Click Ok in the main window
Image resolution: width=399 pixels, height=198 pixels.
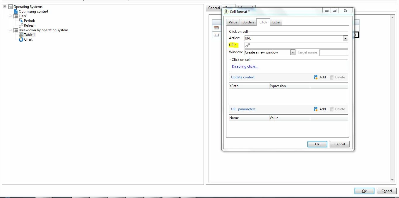(364, 191)
